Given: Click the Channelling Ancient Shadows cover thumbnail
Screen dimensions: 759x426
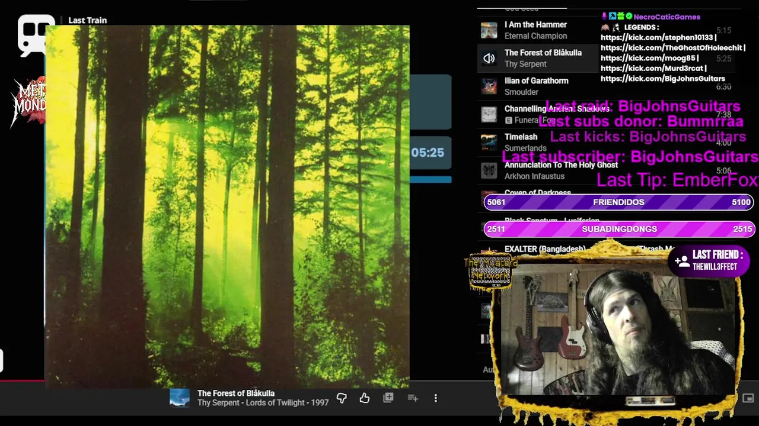Looking at the screenshot, I should [x=489, y=114].
